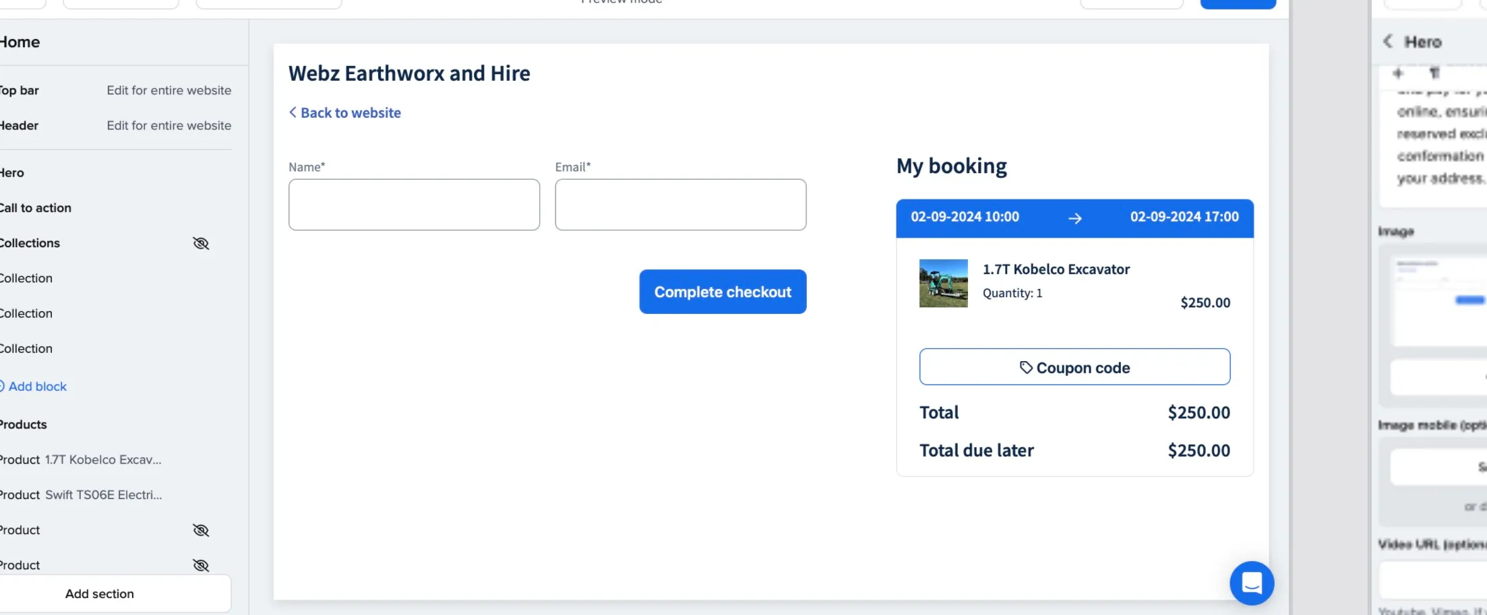Click the plus icon in Hero editor toolbar
1487x615 pixels.
pos(1398,73)
